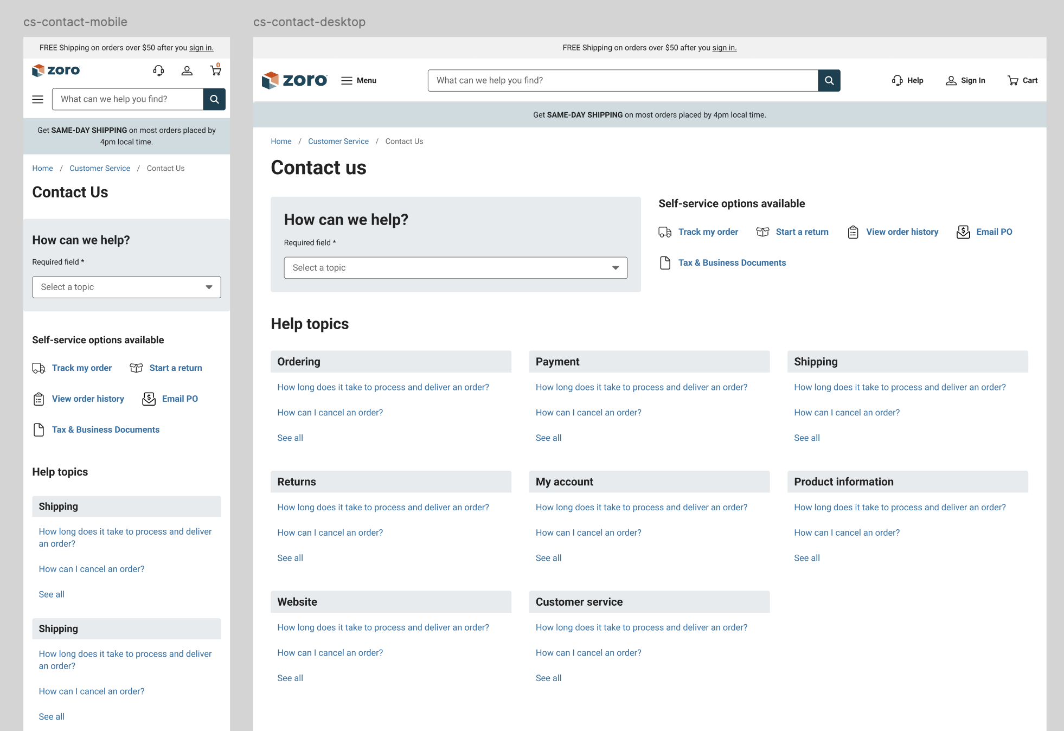Click the desktop Zoro logo
This screenshot has height=731, width=1064.
click(x=294, y=80)
